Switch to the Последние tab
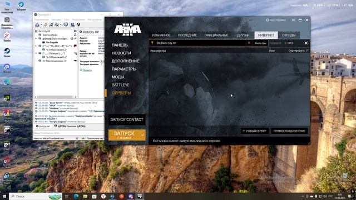 tap(187, 35)
